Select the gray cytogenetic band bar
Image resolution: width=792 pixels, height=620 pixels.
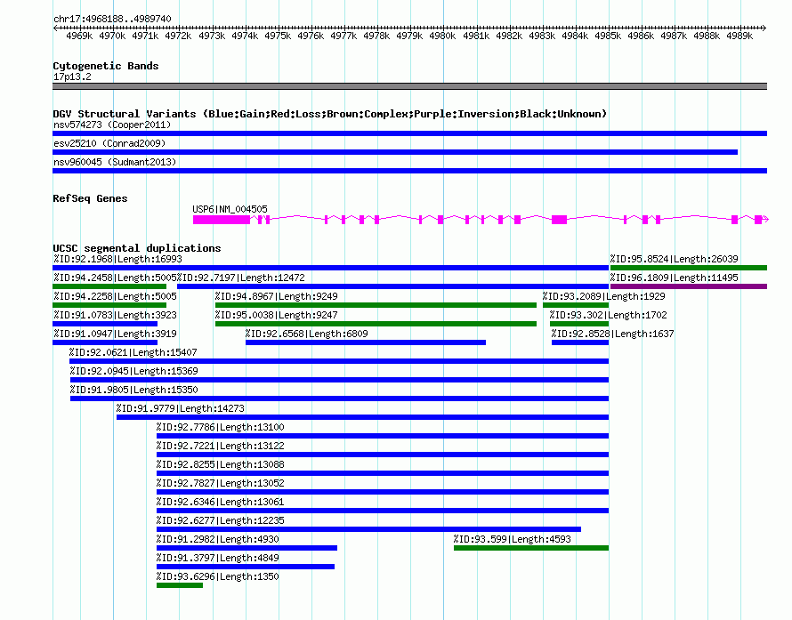coord(409,86)
